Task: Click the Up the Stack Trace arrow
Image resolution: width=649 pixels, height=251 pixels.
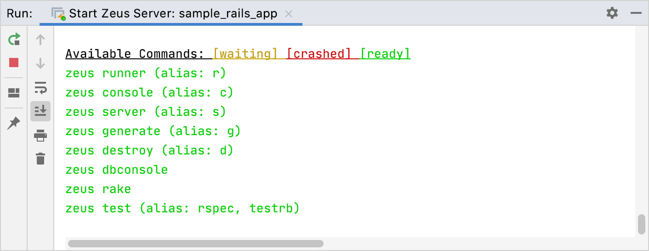Action: click(x=40, y=40)
